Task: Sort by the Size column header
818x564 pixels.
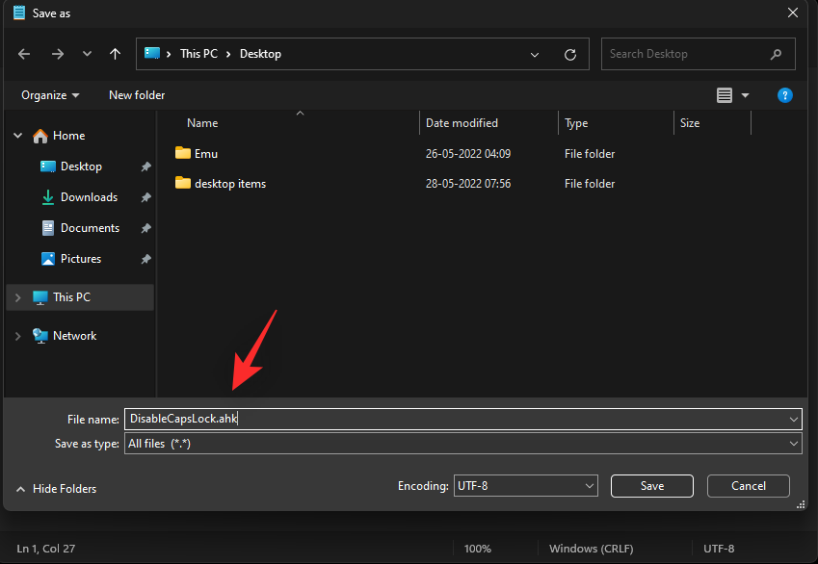Action: click(690, 123)
